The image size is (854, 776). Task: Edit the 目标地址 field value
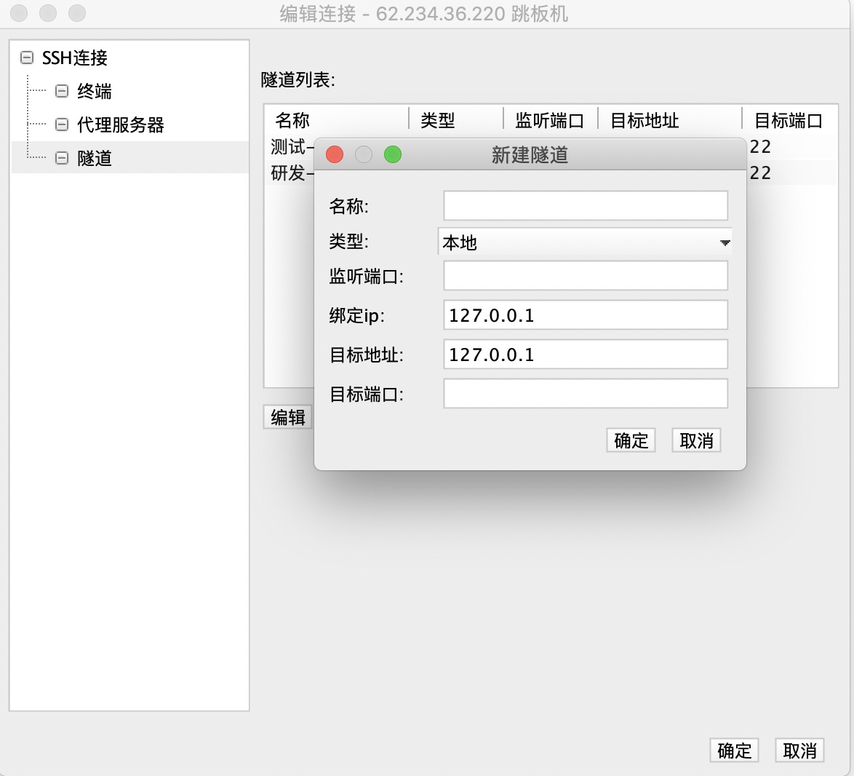click(585, 354)
